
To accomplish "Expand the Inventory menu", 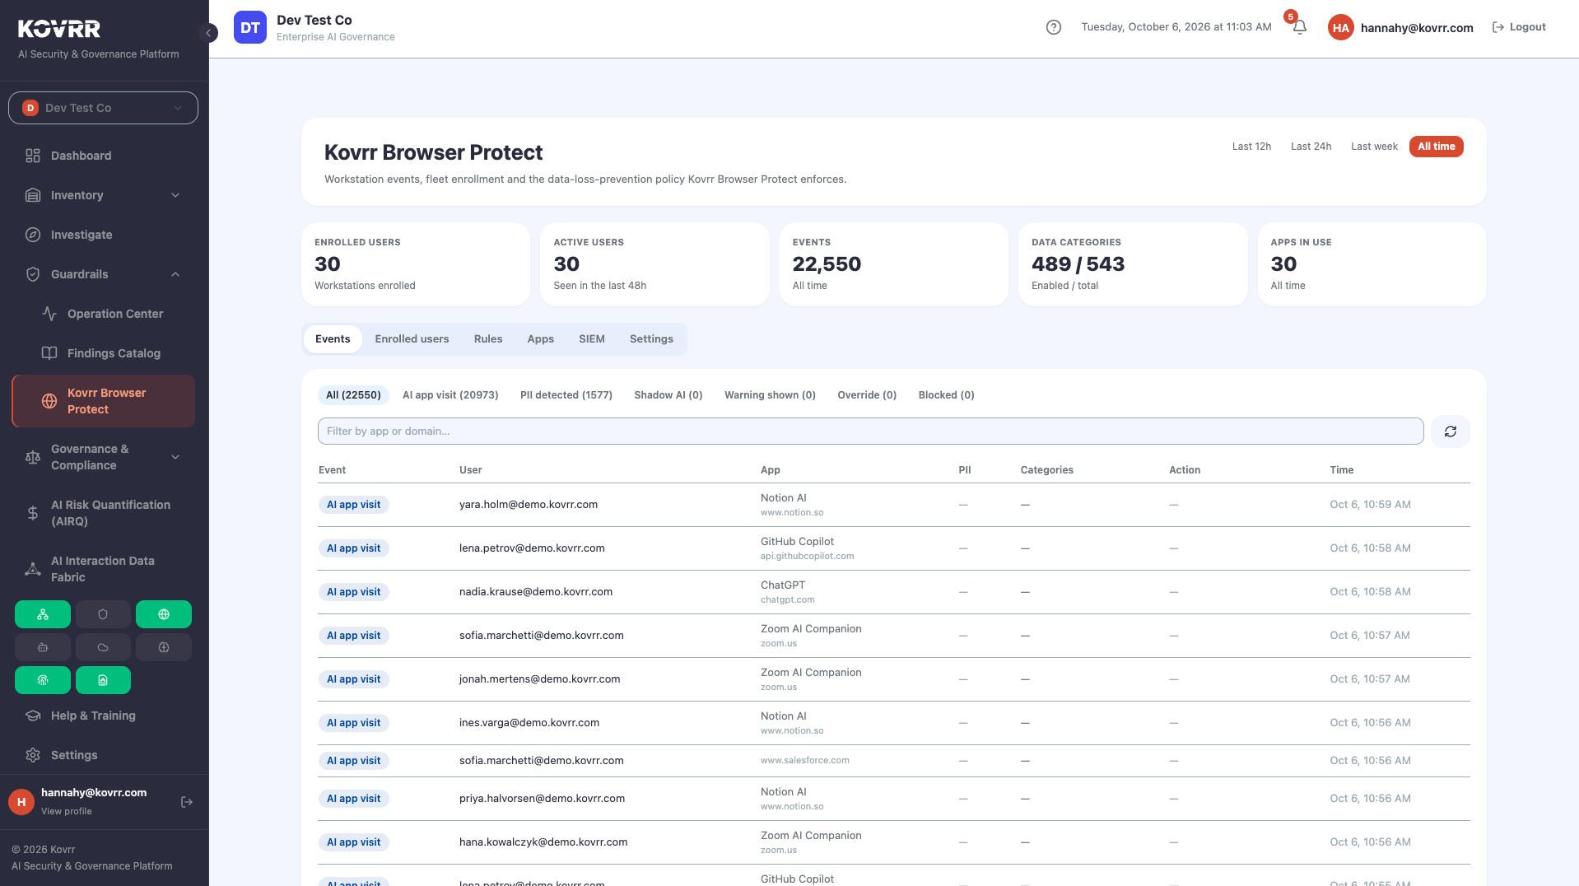I will (104, 195).
